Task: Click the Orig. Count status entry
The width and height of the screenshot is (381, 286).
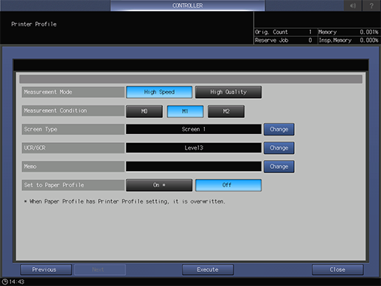Action: coord(285,32)
